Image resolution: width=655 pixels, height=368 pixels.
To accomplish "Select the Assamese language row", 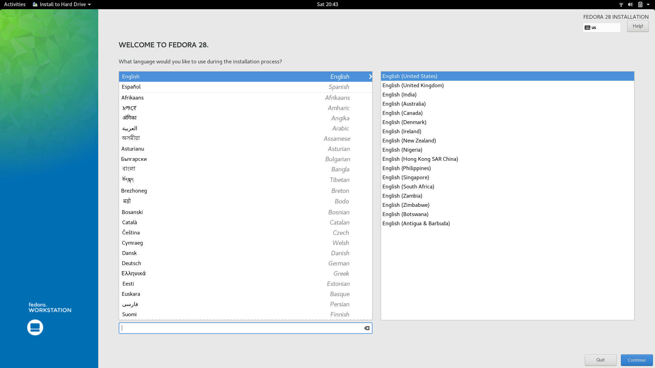I will [x=245, y=139].
